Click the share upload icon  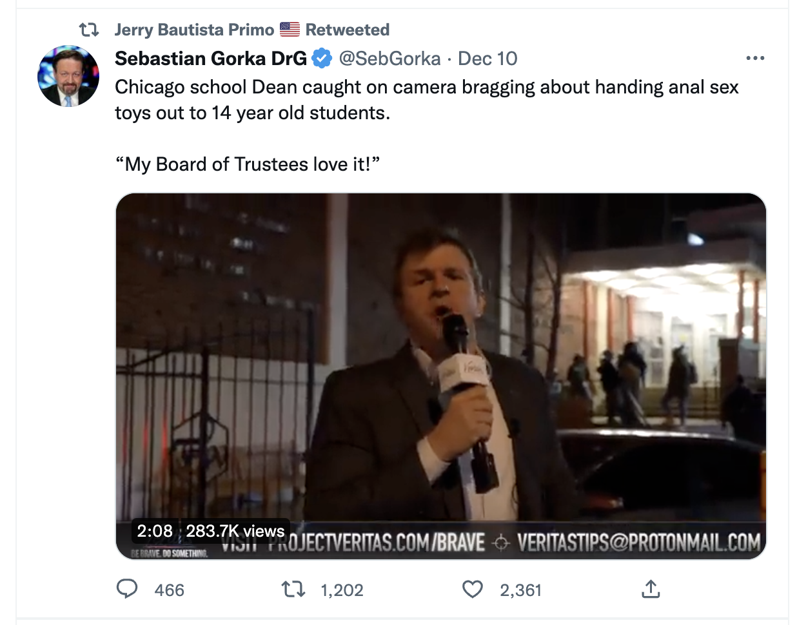pos(651,589)
